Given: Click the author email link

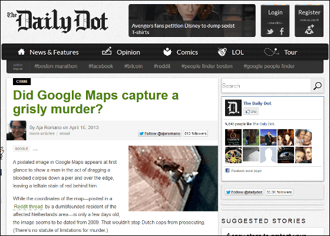Looking at the screenshot, I should 64,133.
